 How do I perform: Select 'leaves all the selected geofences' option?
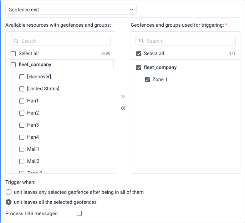pos(8,202)
